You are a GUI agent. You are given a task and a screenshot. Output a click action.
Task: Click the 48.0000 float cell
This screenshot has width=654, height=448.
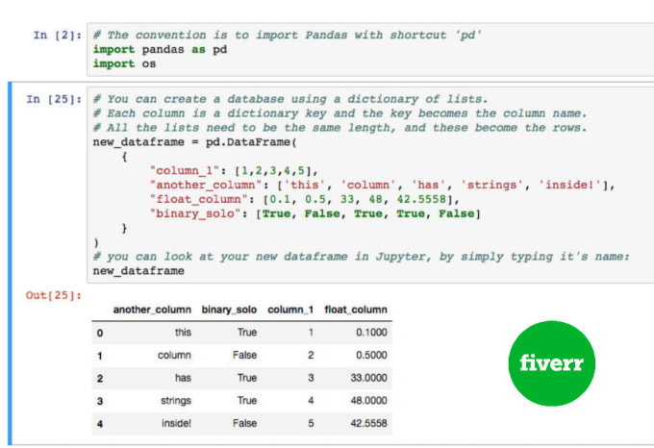pyautogui.click(x=368, y=401)
